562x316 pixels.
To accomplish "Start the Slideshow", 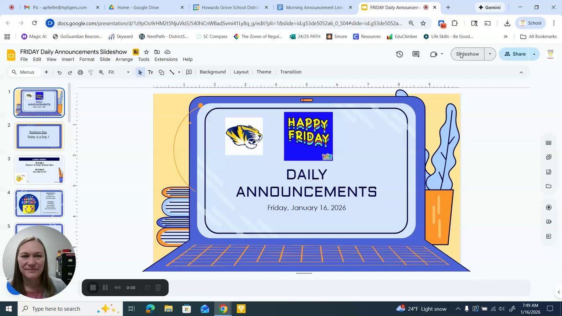I will (468, 54).
